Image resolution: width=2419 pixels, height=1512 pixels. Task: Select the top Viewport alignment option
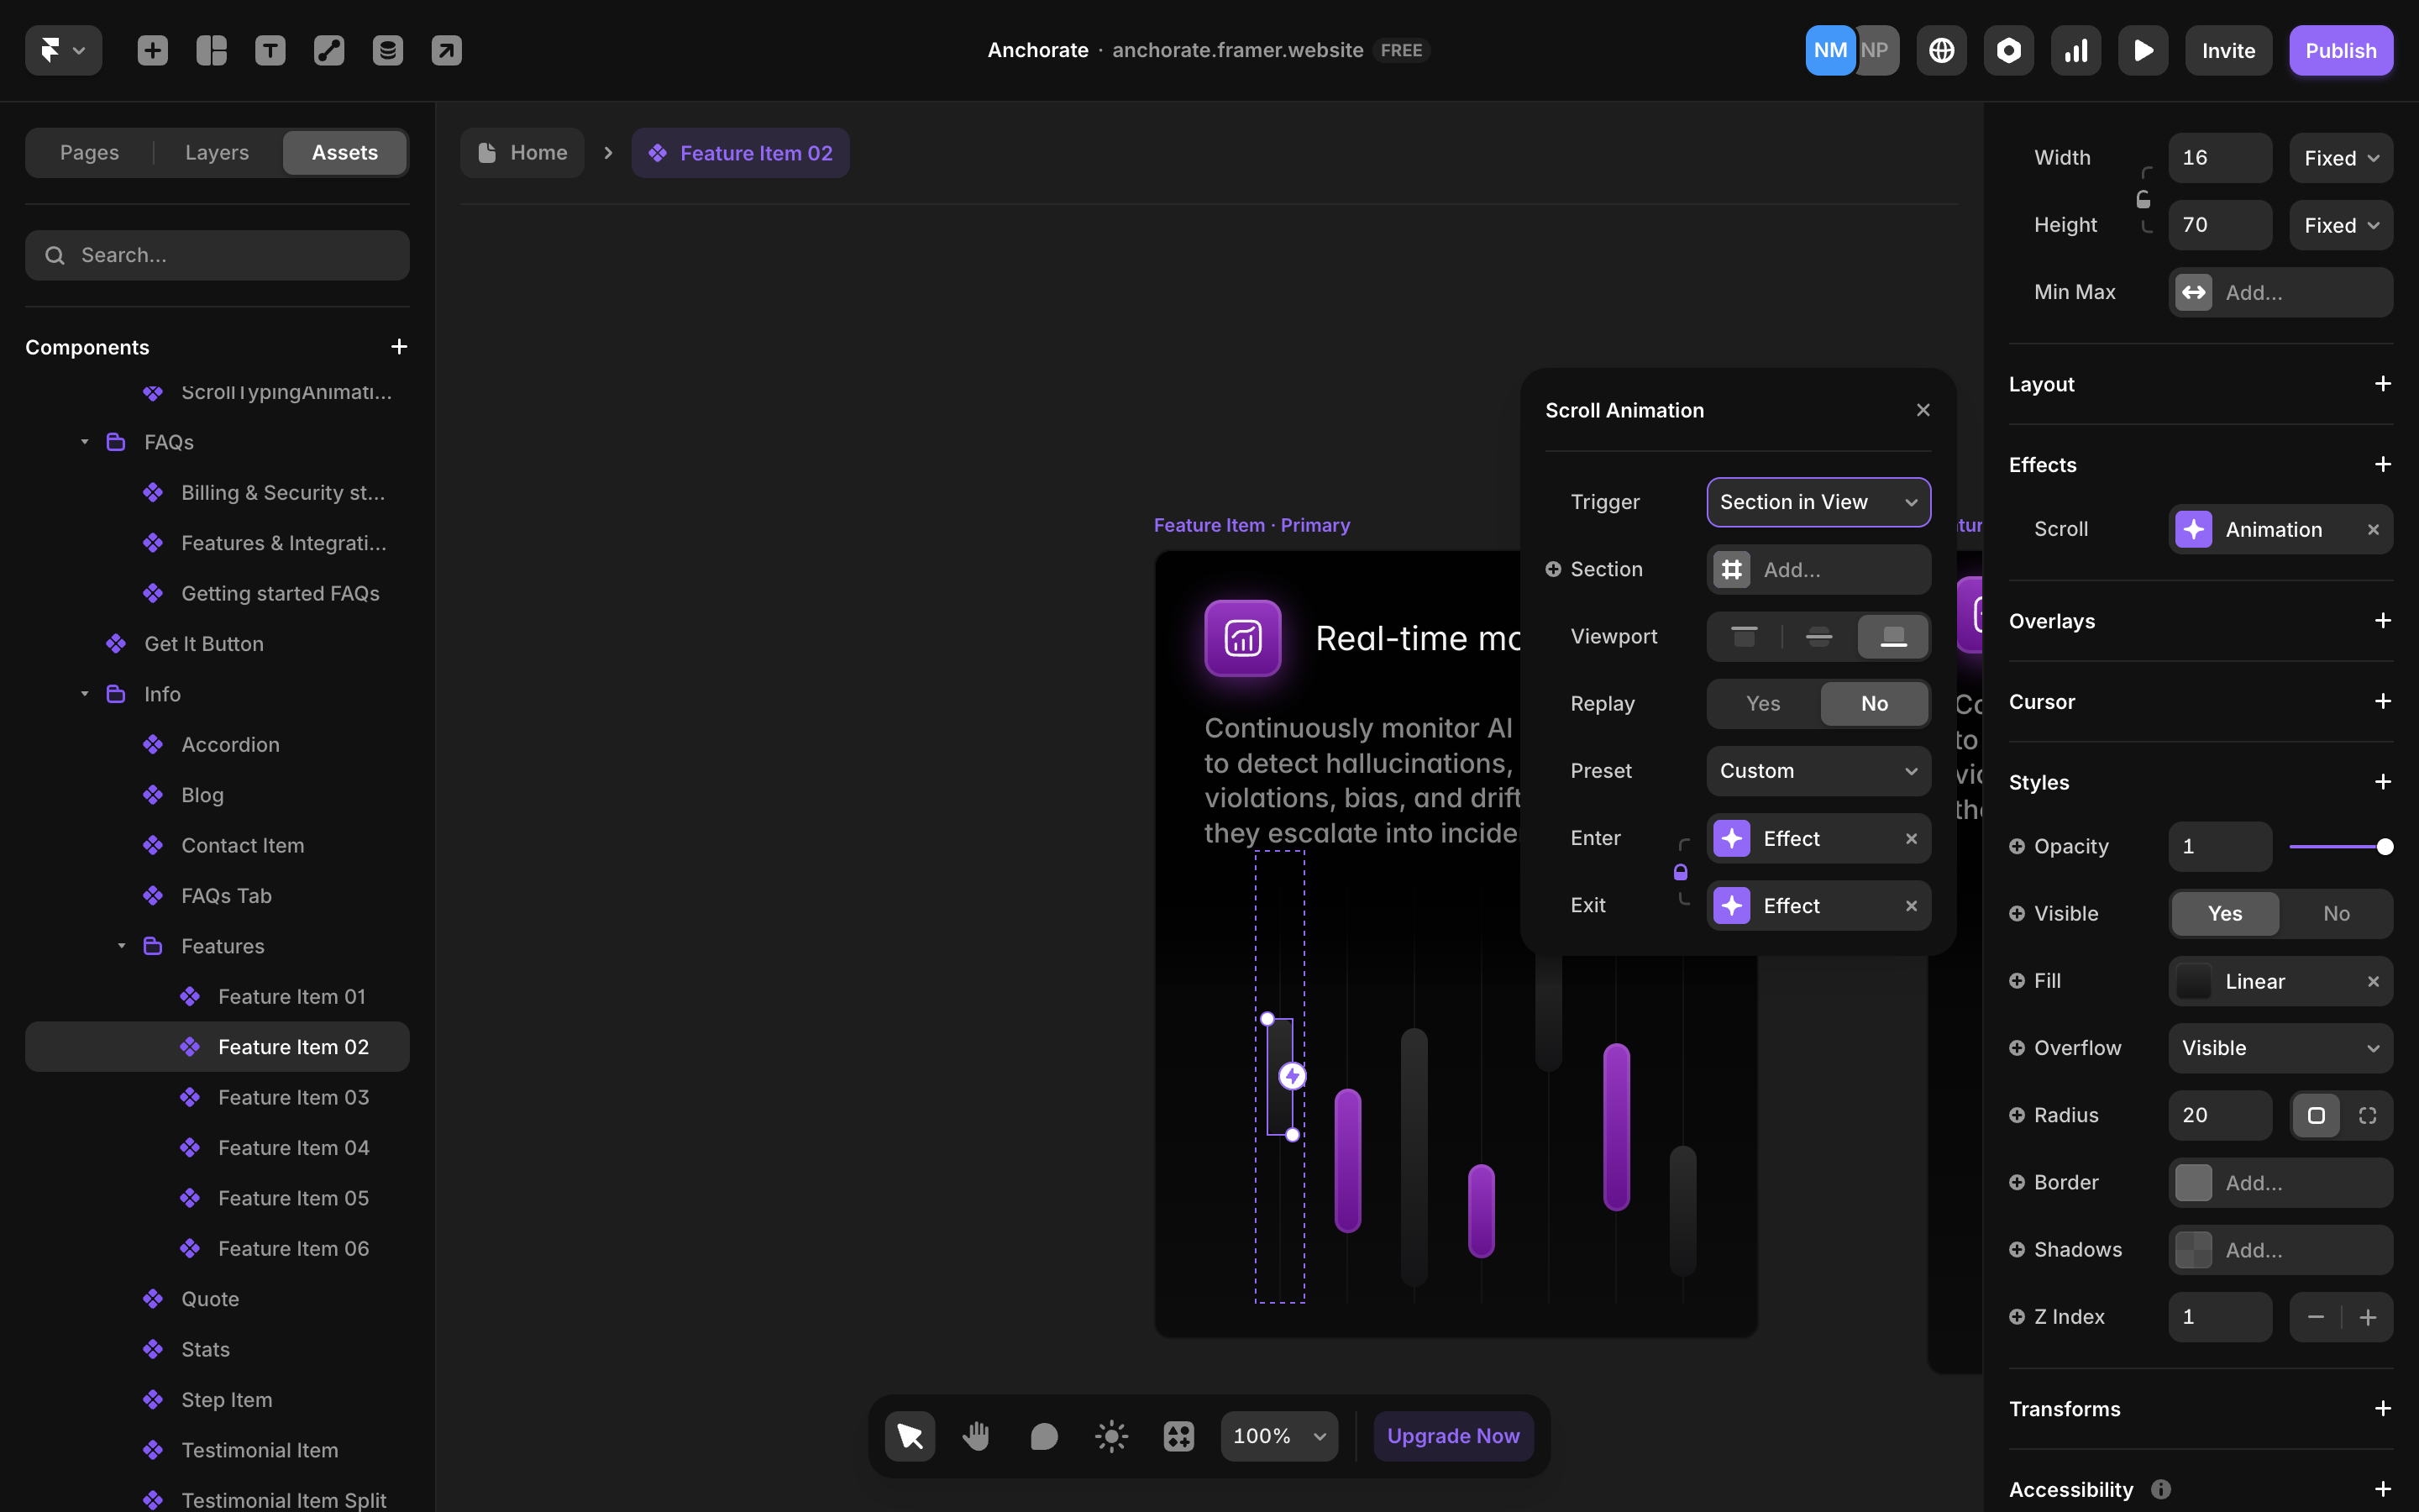pos(1744,636)
